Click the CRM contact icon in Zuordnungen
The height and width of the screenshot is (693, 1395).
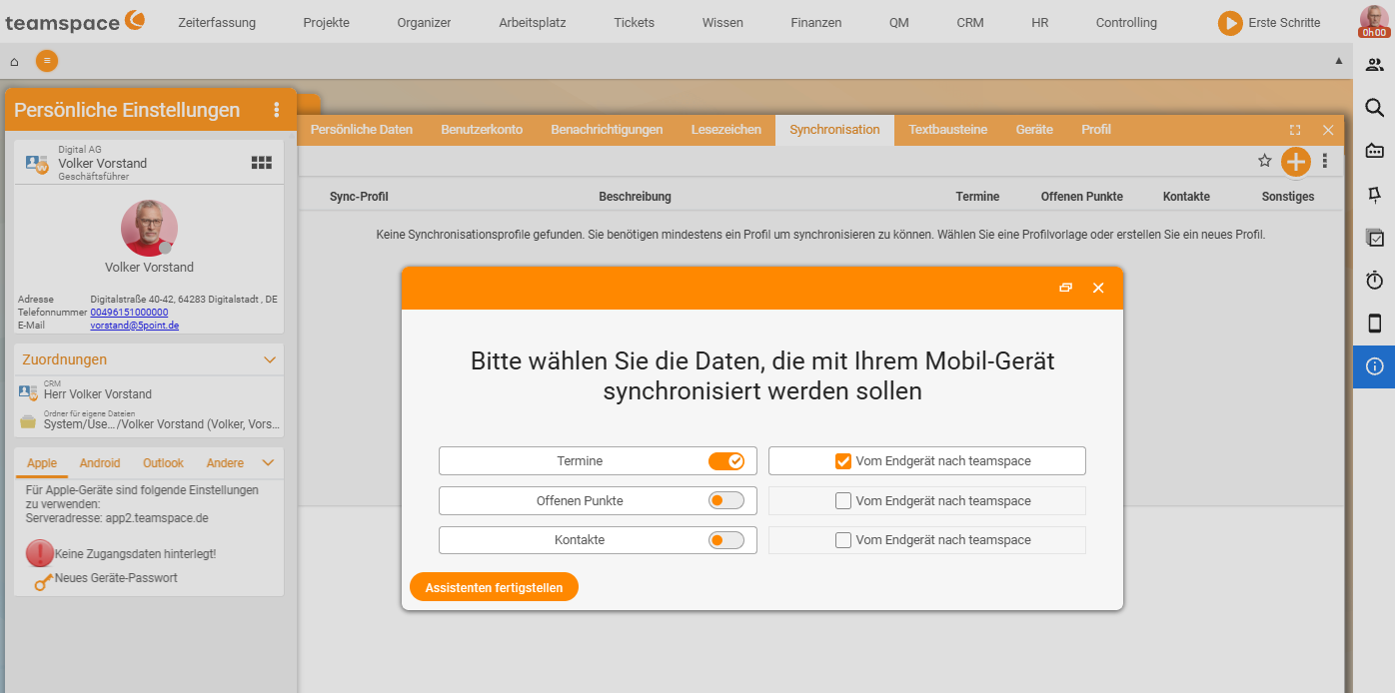tap(30, 391)
